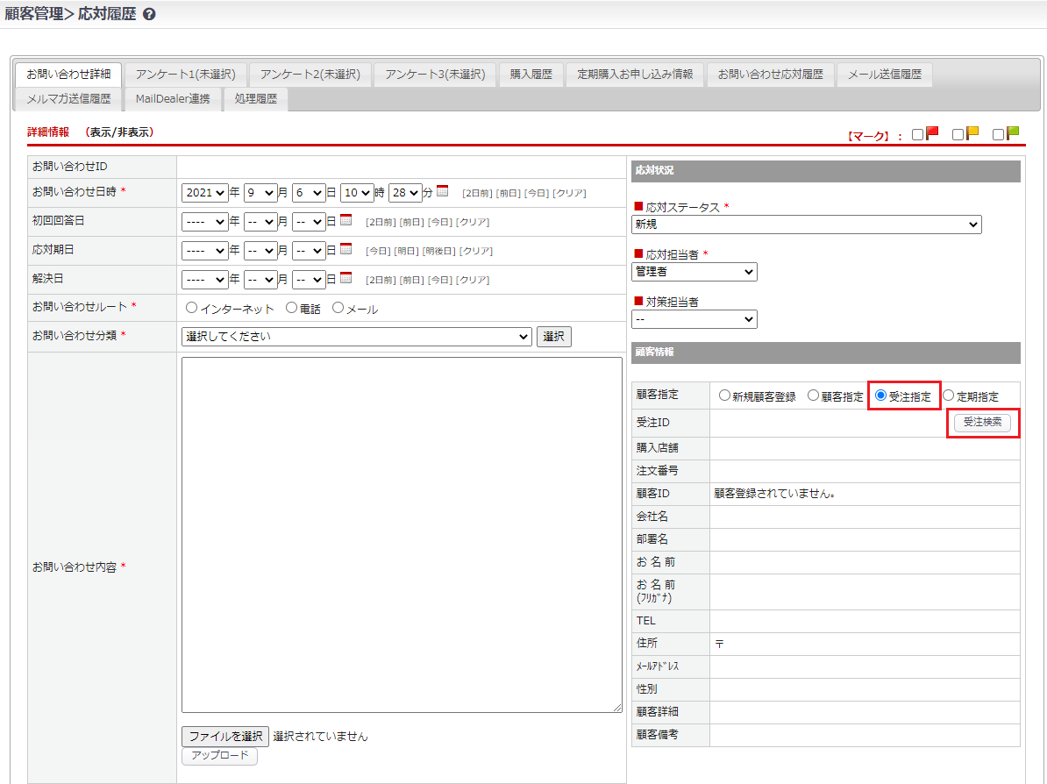Screen dimensions: 1047x784
Task: Select the インターネット inquiry route radio button
Action: [191, 309]
